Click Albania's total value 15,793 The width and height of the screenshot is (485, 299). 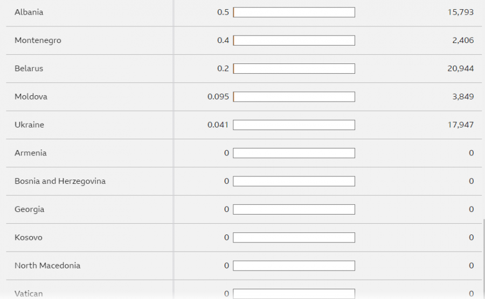(x=460, y=12)
